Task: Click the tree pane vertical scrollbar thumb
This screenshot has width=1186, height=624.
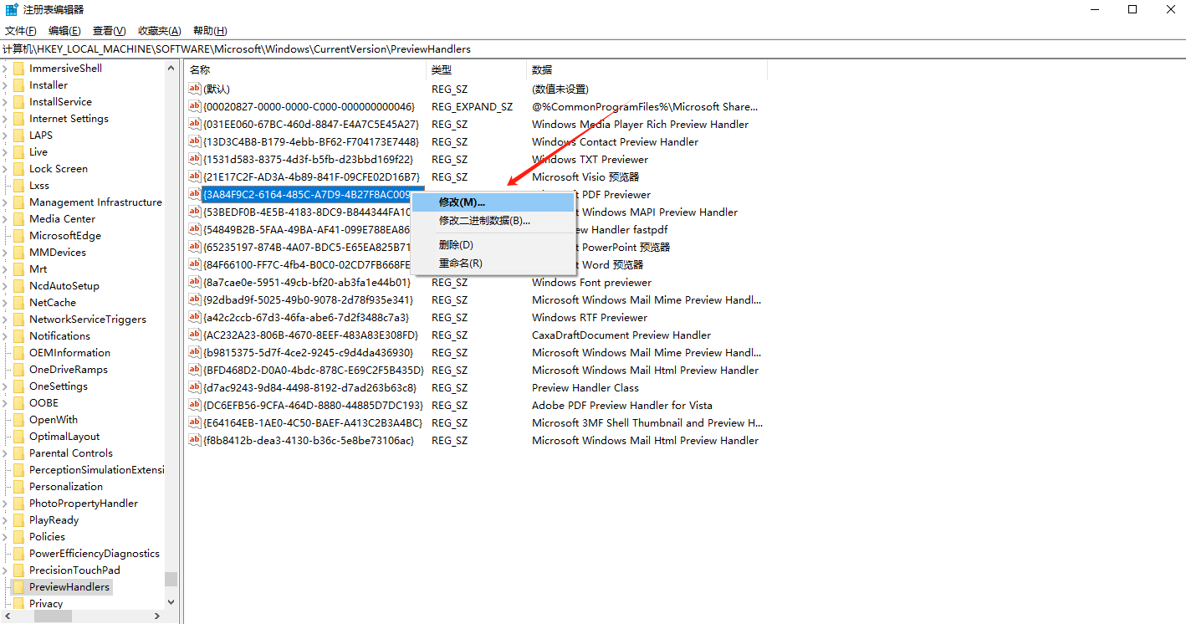Action: (x=171, y=580)
